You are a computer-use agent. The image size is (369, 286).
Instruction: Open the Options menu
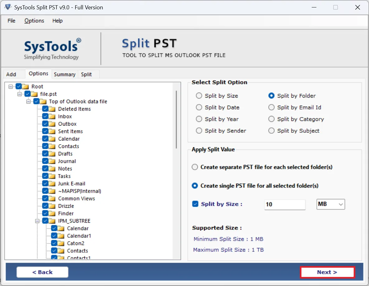coord(34,21)
